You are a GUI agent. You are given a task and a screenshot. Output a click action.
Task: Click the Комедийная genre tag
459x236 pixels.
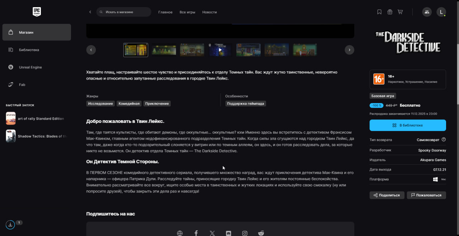(129, 103)
